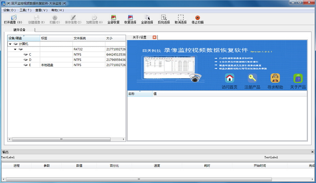Click the 标签 column header
This screenshot has width=316, height=183.
pyautogui.click(x=56, y=38)
